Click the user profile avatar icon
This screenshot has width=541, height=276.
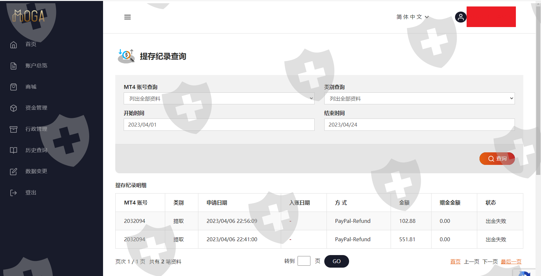point(460,17)
